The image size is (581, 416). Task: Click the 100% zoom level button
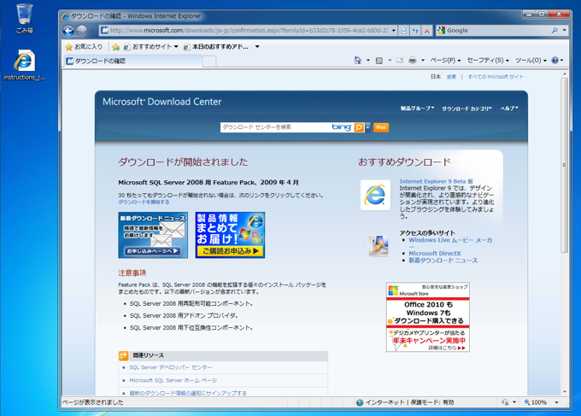click(536, 402)
